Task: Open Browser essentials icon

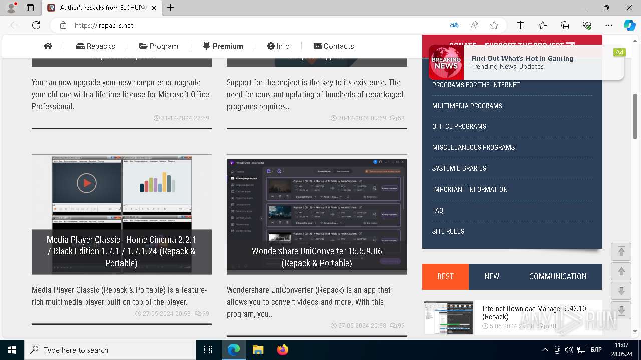Action: (587, 25)
